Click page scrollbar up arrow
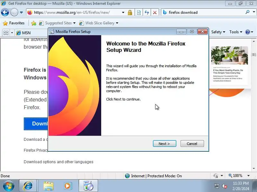257x192 pixels. pyautogui.click(x=254, y=41)
